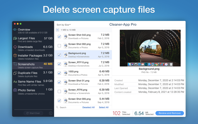Click the Screen Shot 002.png file name

79,44
